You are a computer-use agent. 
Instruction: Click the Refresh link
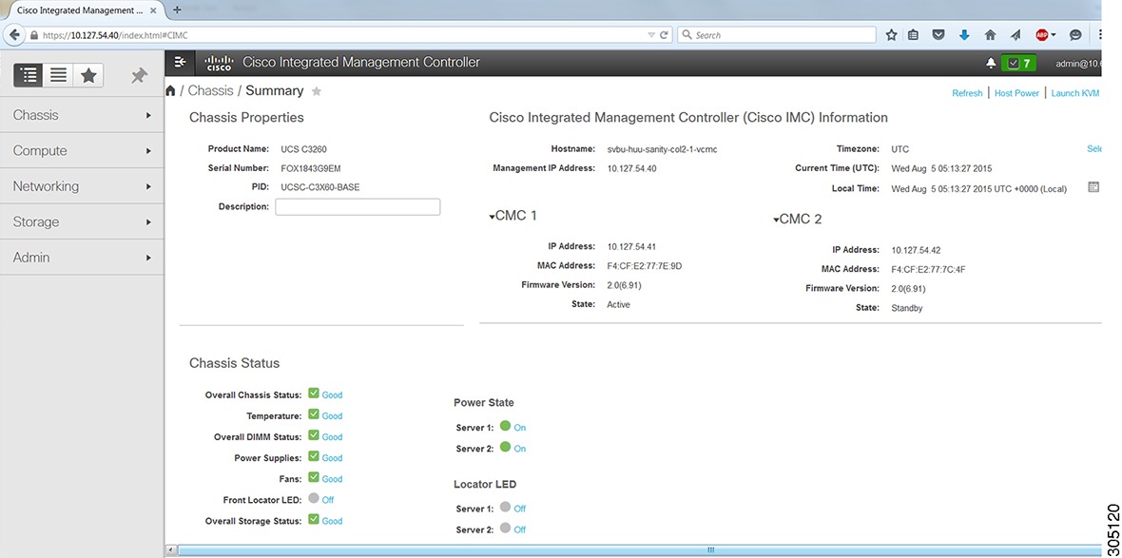[967, 92]
